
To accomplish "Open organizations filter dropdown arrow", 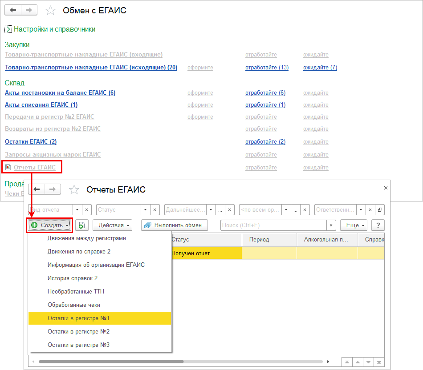I will (x=286, y=209).
